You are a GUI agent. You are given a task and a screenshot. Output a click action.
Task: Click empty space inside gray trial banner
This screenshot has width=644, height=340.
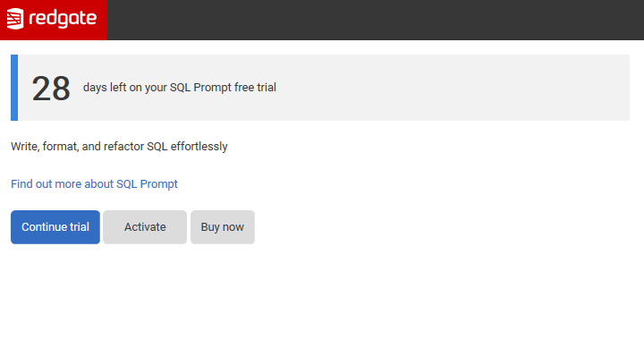coord(452,88)
